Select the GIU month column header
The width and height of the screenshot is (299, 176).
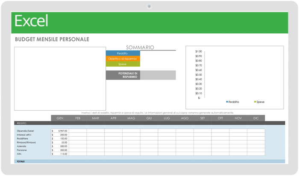click(149, 118)
